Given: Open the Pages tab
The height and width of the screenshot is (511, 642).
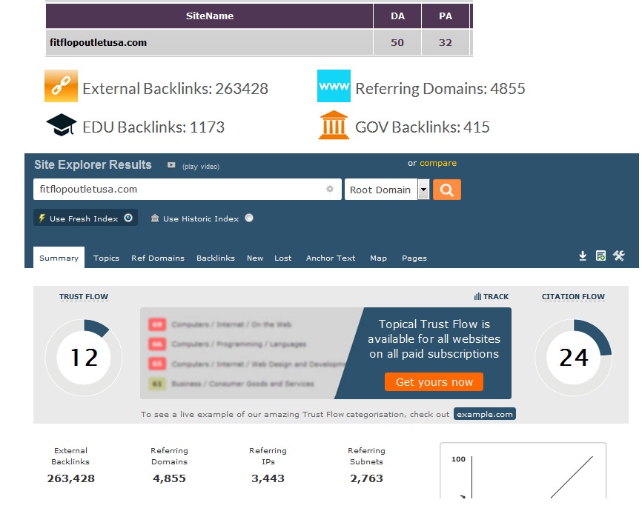Looking at the screenshot, I should click(x=414, y=258).
